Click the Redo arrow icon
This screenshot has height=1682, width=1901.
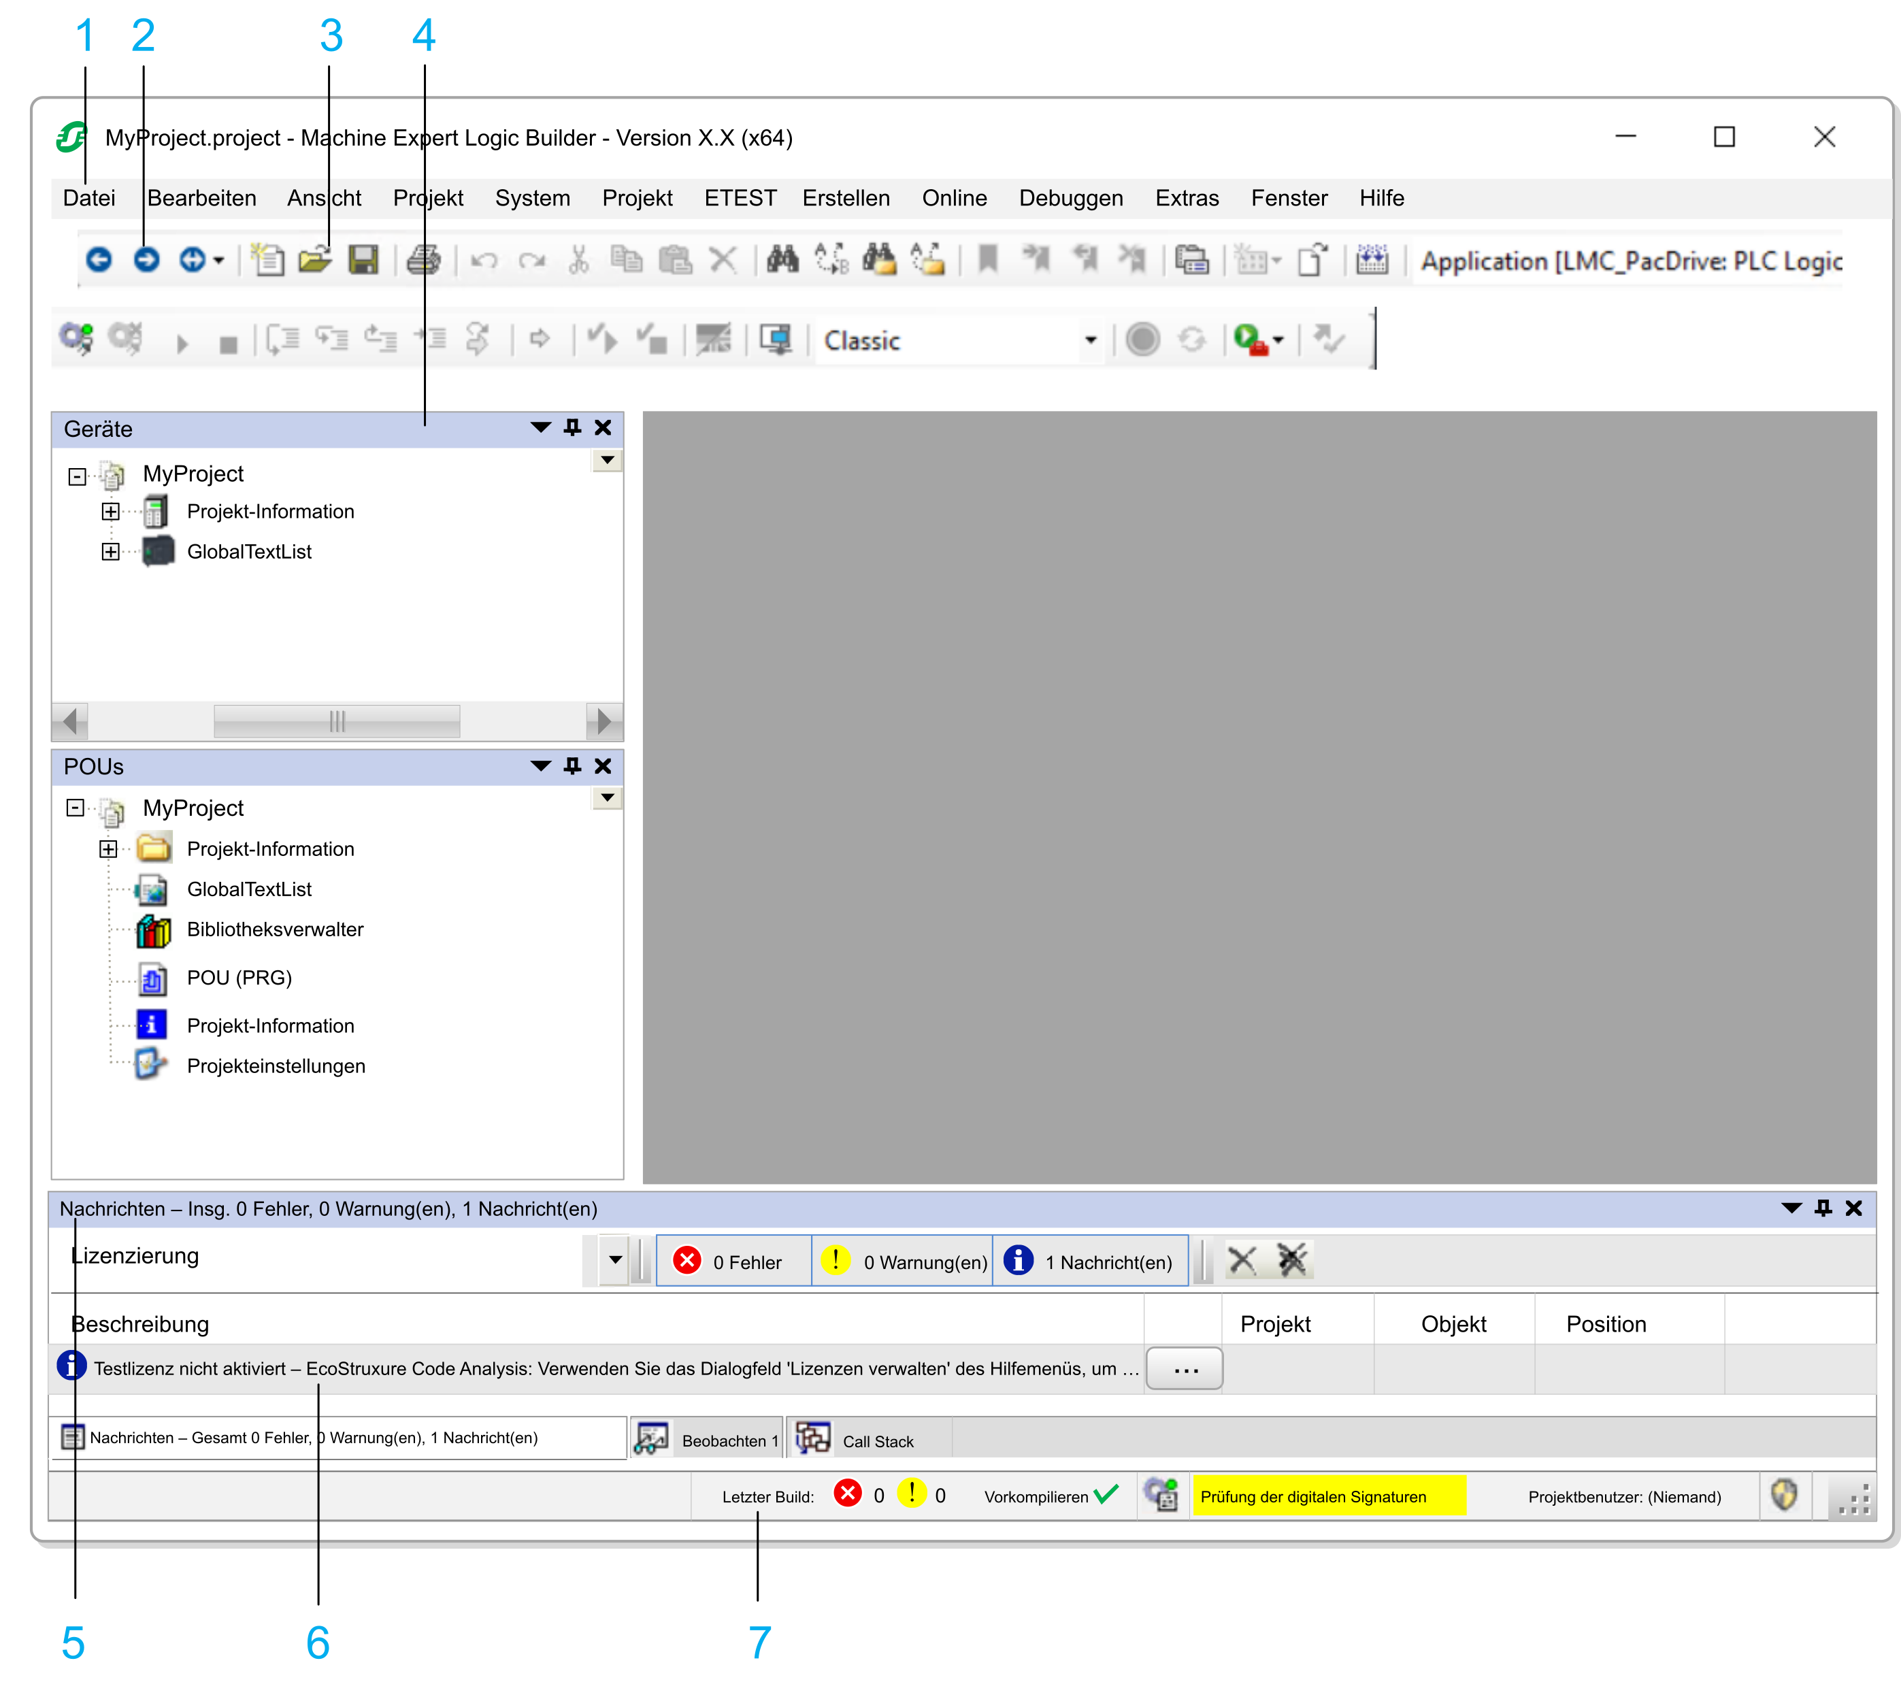532,261
